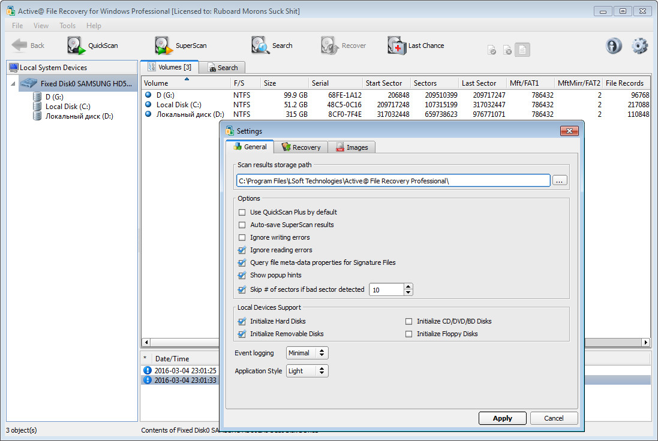
Task: Browse for scan results storage path
Action: pos(560,181)
